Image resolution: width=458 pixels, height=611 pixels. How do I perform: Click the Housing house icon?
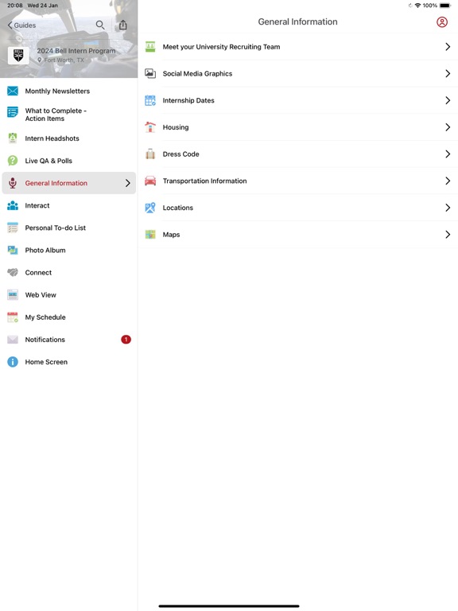click(x=150, y=127)
